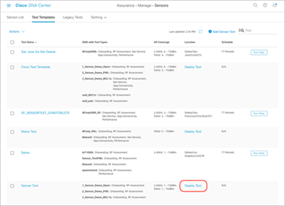Switch to the Sensor List tab
The width and height of the screenshot is (285, 206).
point(15,17)
